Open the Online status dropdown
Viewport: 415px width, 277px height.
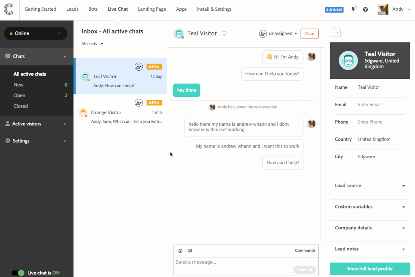click(36, 33)
